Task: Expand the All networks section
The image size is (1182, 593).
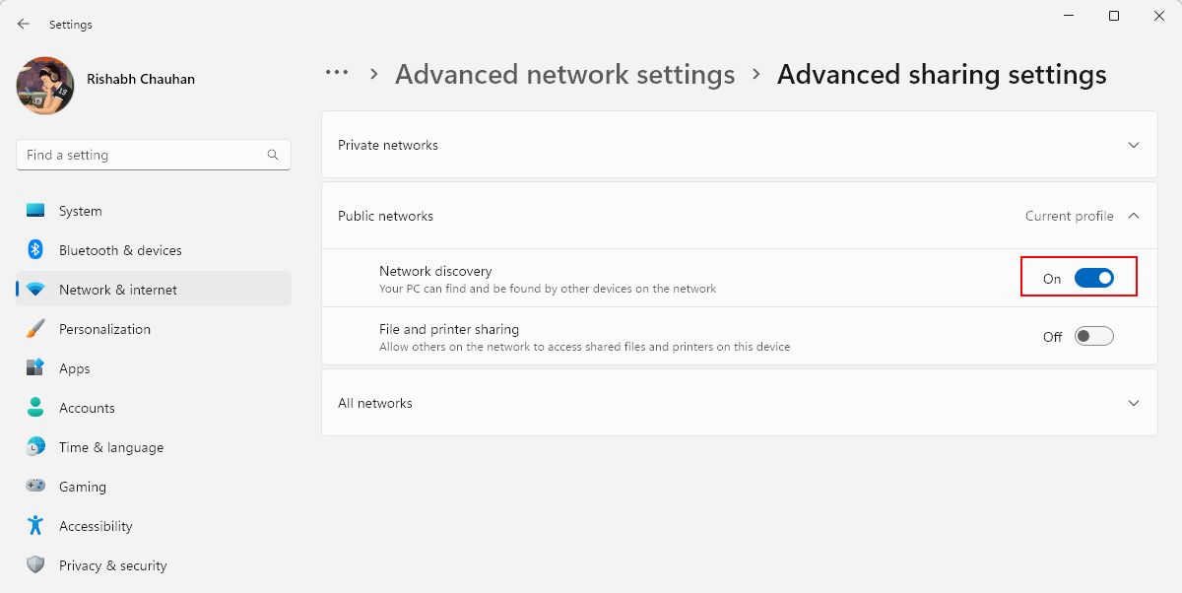Action: [x=740, y=403]
